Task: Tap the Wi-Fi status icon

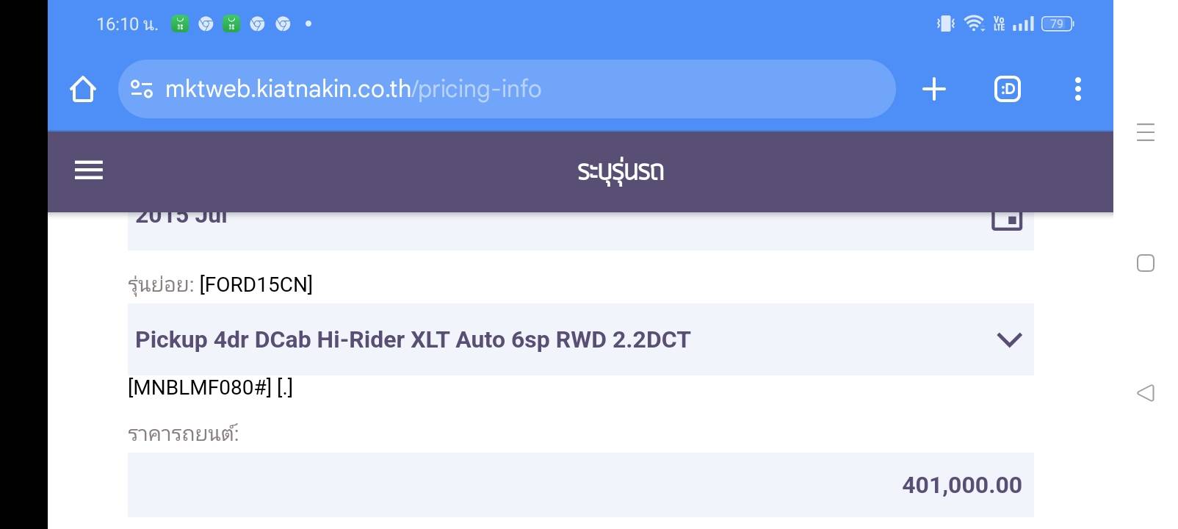Action: 974,24
